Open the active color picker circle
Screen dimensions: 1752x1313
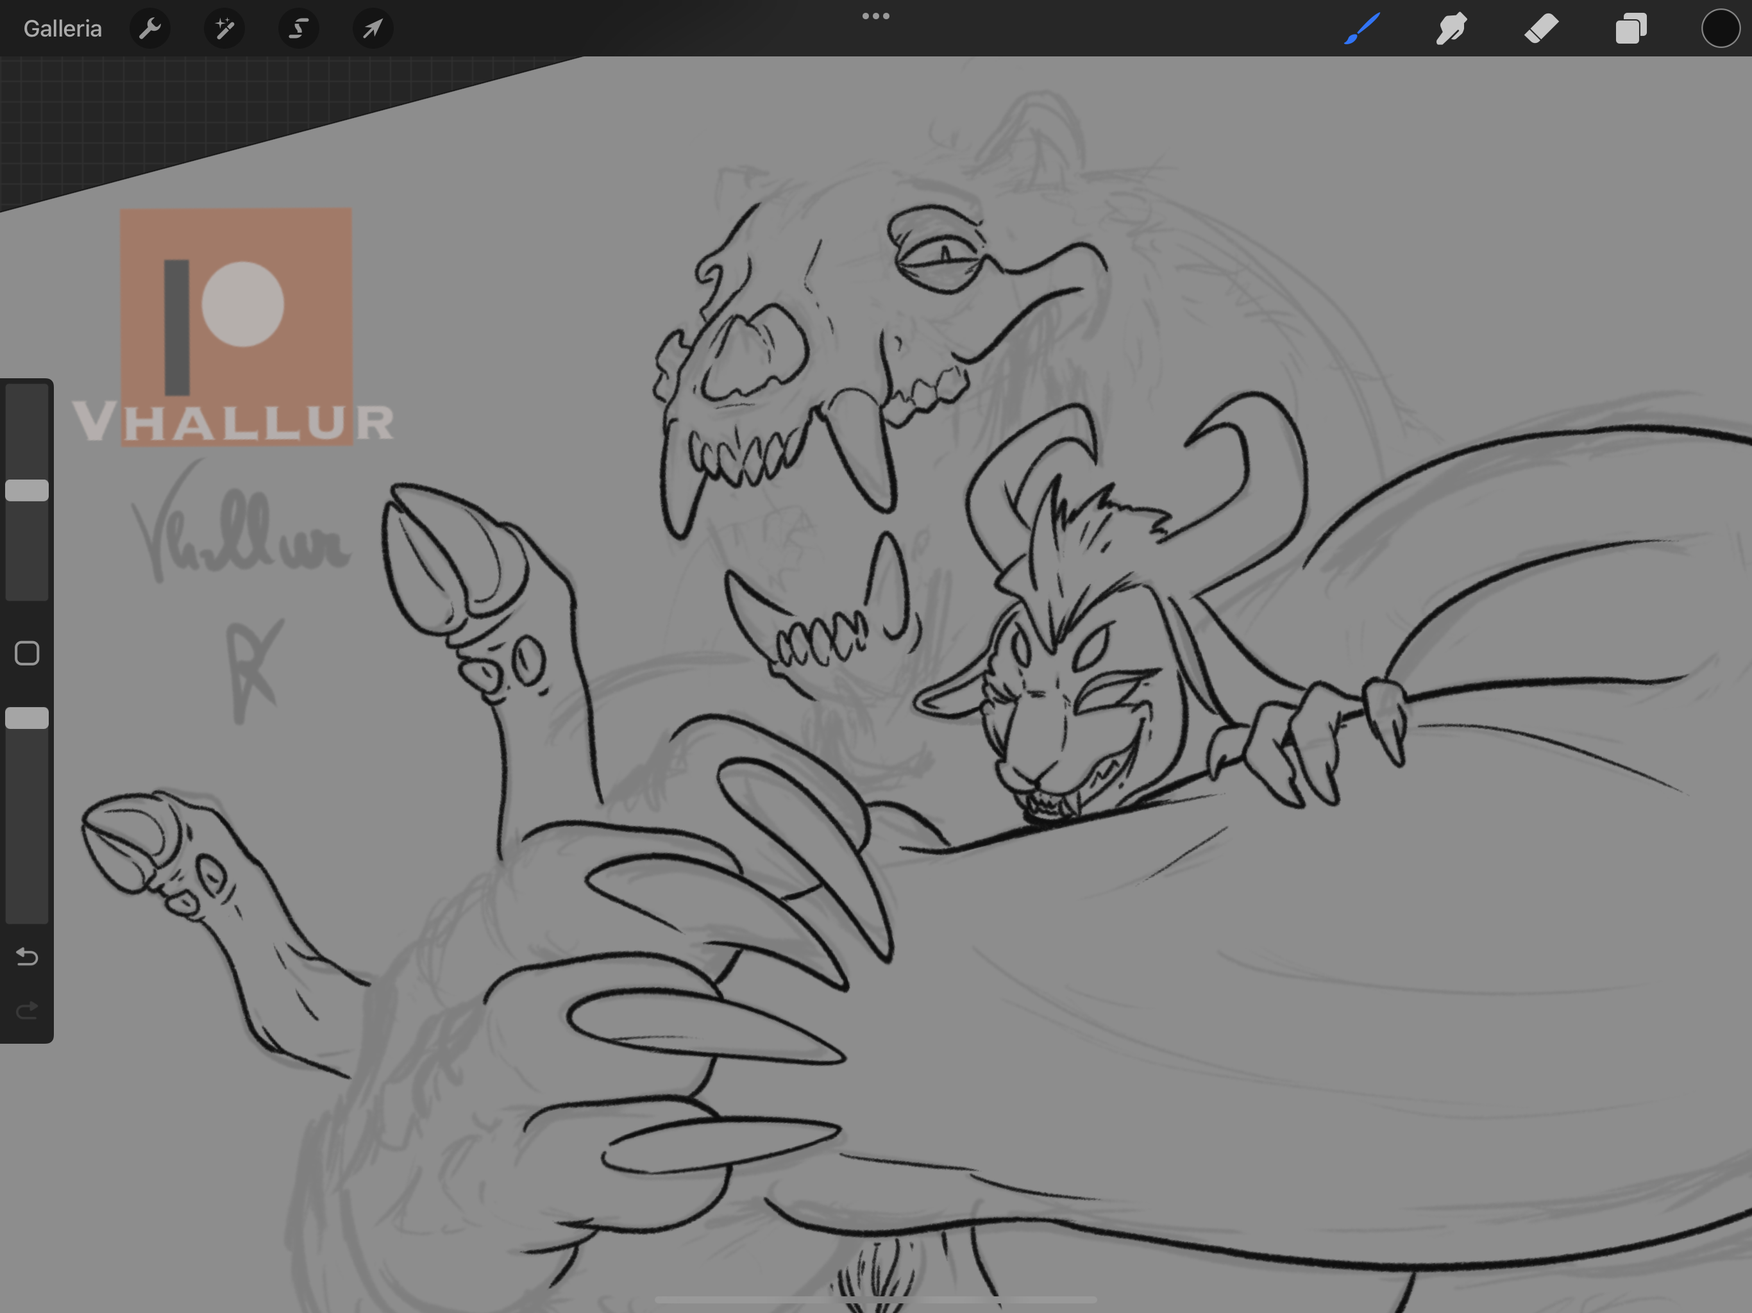[1719, 28]
